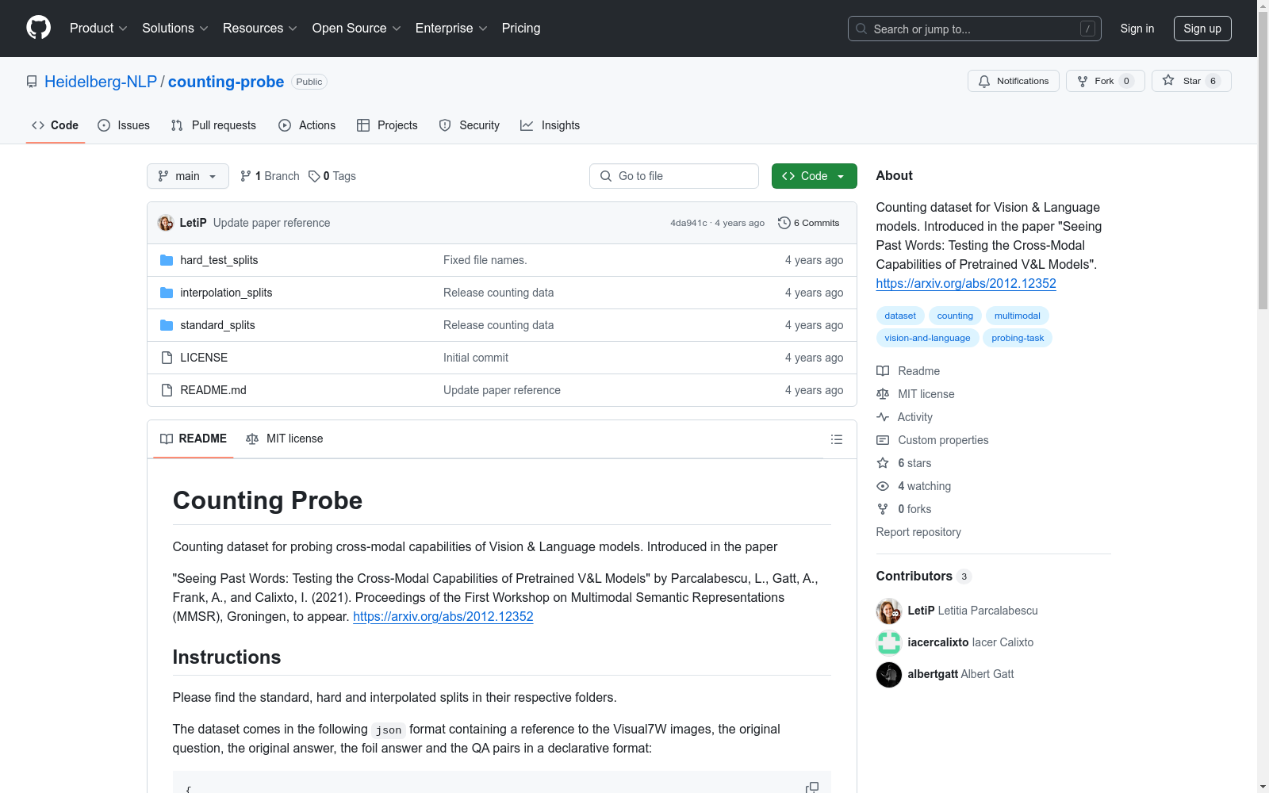Click the star icon in About sidebar
This screenshot has width=1269, height=793.
883,463
